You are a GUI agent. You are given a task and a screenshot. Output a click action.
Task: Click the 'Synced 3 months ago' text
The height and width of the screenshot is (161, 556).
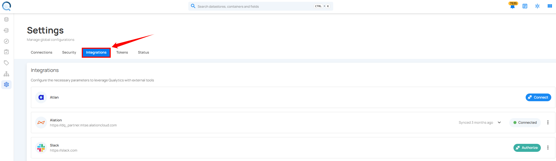(476, 123)
